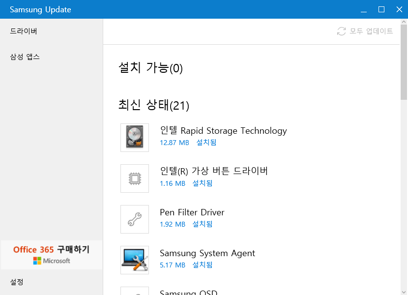Click the 1.92 MB size text
This screenshot has height=295, width=408.
(173, 224)
